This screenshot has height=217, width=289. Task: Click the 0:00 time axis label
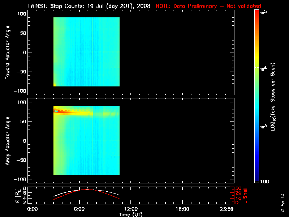33,209
